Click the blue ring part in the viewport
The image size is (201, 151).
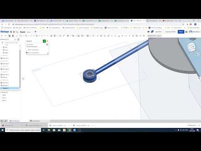[x=89, y=76]
